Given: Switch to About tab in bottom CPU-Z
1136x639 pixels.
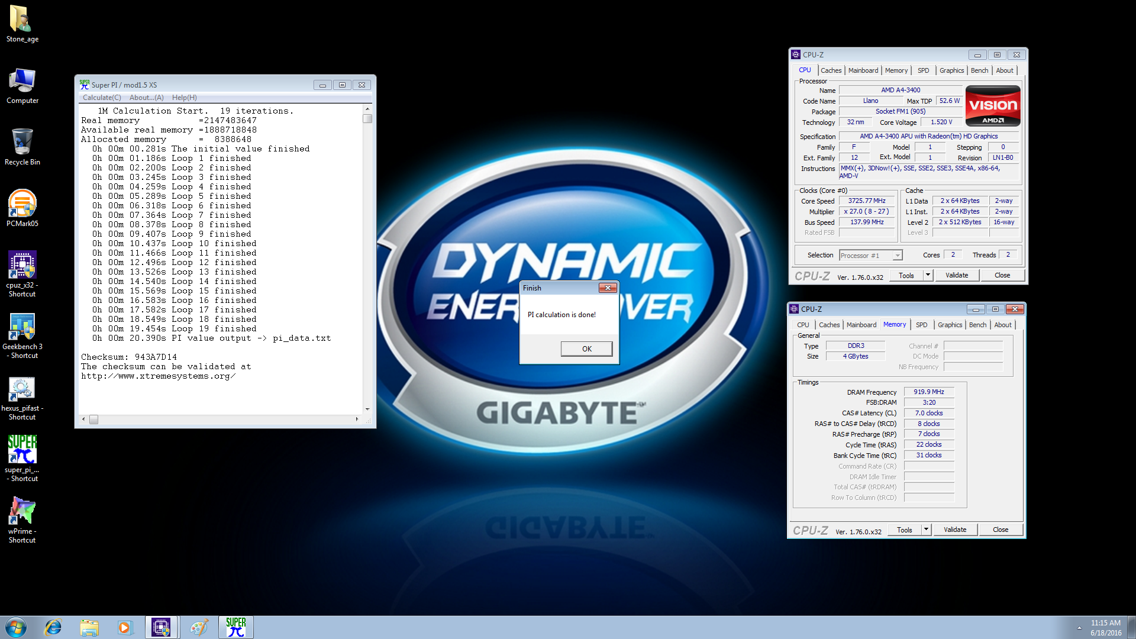Looking at the screenshot, I should pos(1003,325).
